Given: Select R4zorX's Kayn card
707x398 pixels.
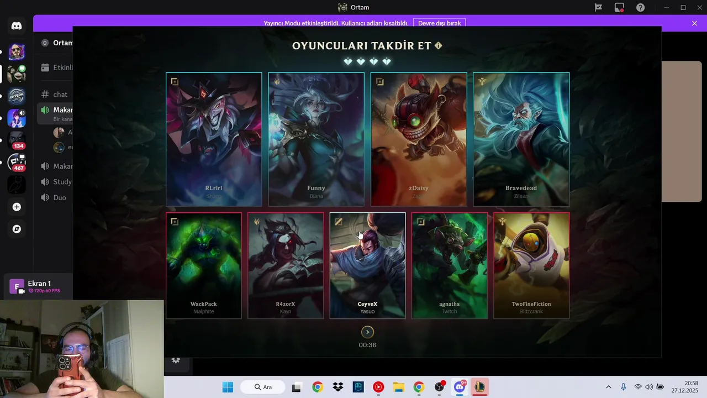Looking at the screenshot, I should pyautogui.click(x=286, y=265).
